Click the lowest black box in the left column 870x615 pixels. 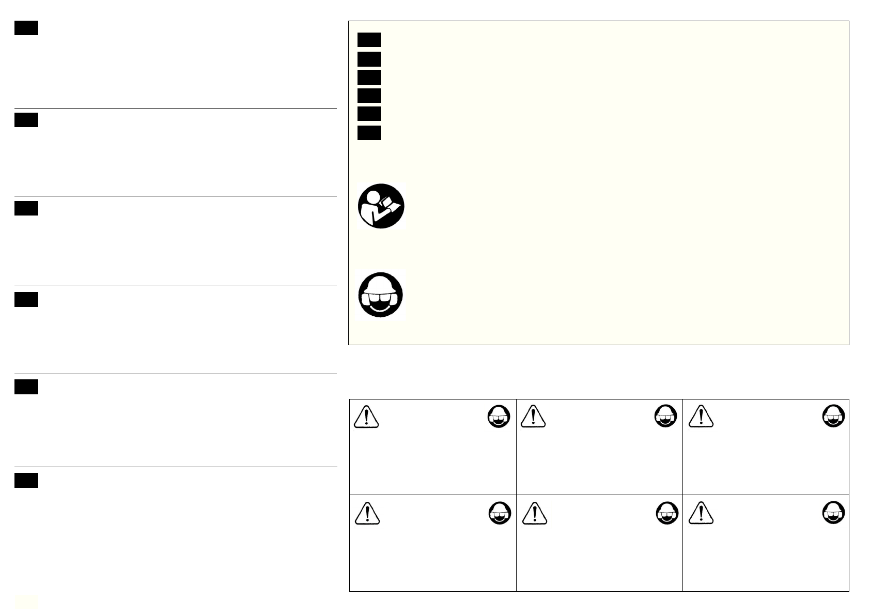[x=26, y=481]
